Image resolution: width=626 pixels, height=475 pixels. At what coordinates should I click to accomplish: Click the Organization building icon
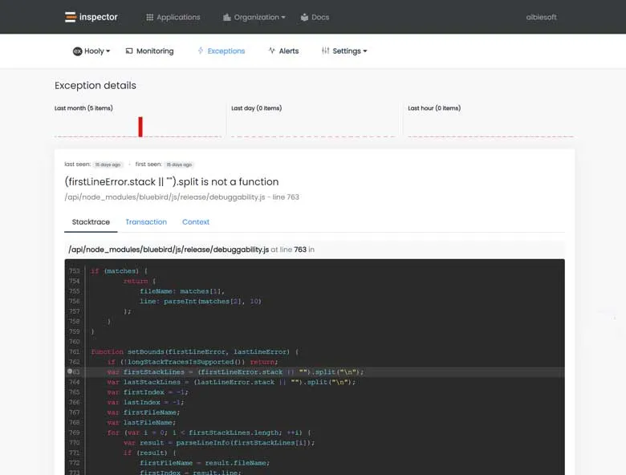(x=227, y=17)
